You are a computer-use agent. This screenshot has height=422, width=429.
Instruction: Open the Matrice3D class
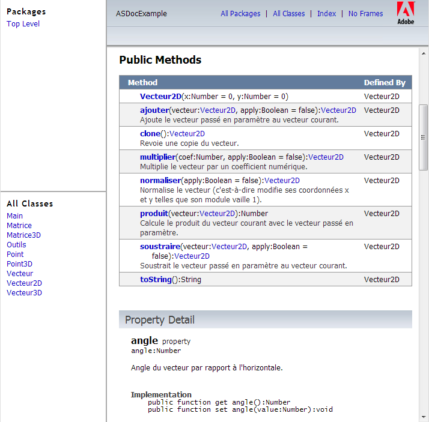(23, 235)
